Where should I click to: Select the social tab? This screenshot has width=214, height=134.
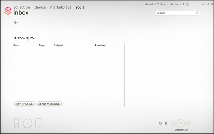[x=81, y=7]
